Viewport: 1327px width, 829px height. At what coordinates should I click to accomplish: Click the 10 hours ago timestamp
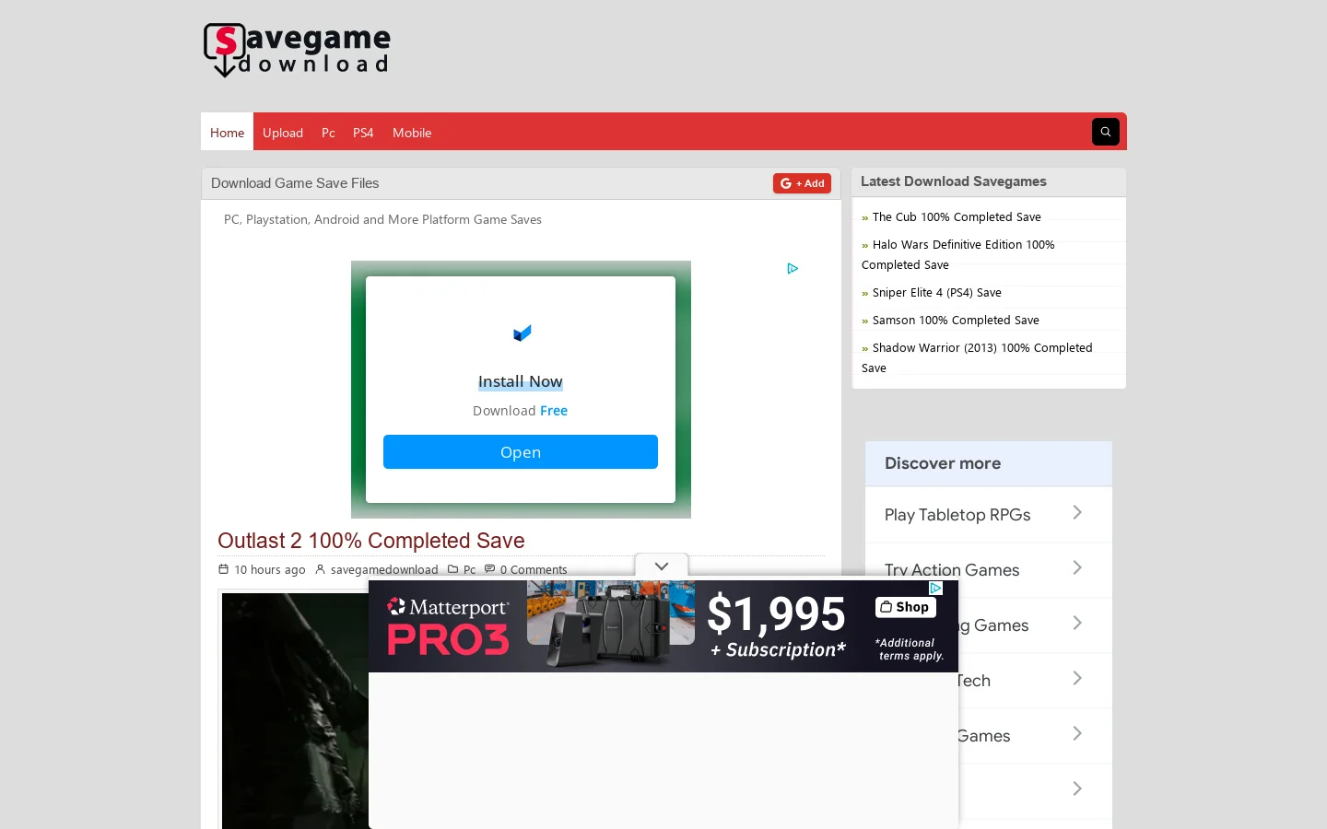270,570
